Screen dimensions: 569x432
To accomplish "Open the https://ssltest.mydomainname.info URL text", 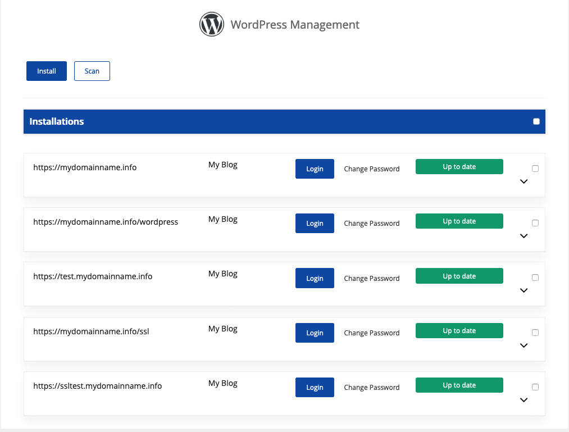I will click(x=98, y=386).
